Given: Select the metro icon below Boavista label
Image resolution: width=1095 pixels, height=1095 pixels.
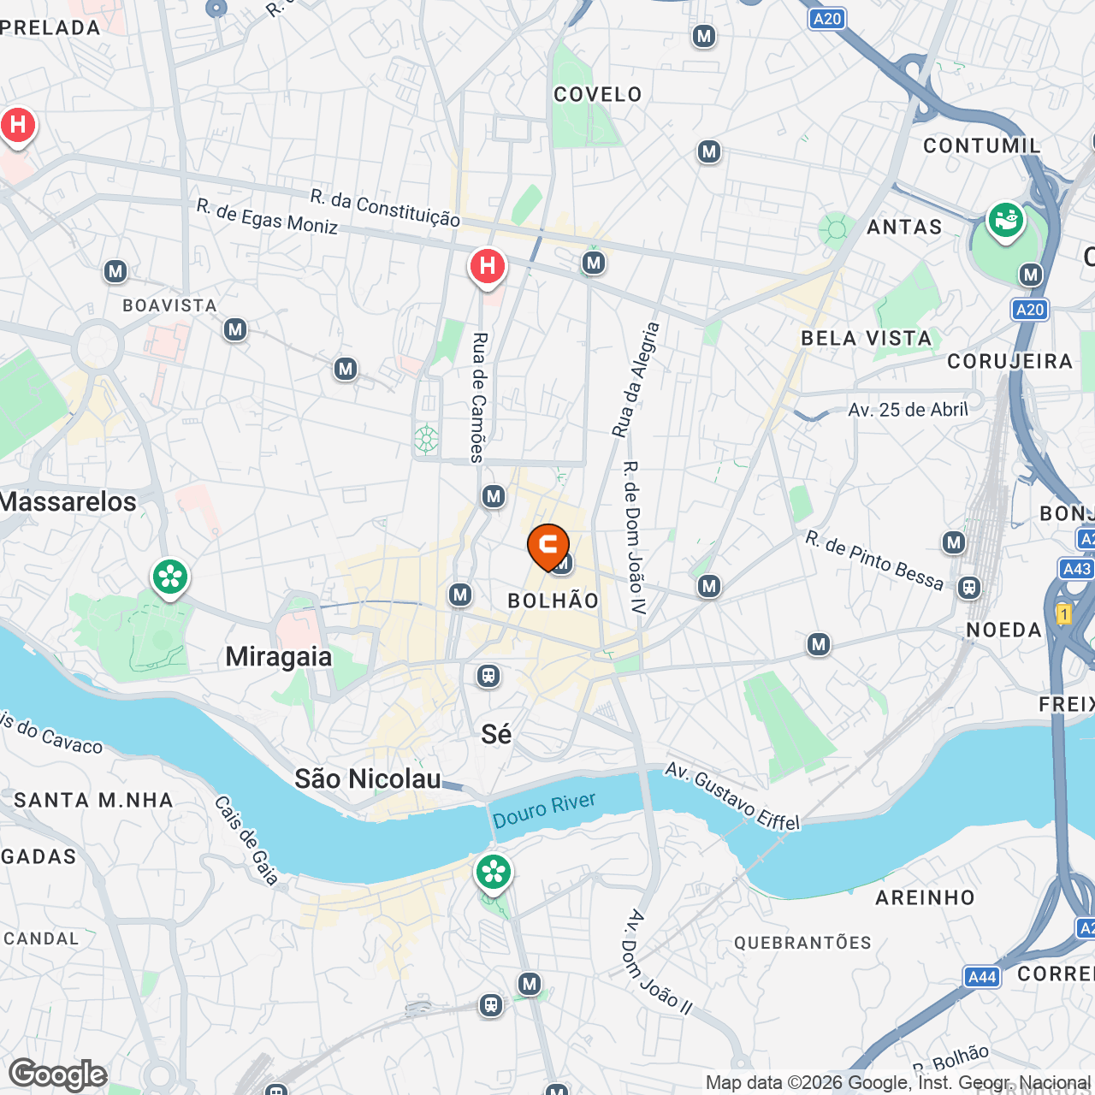Looking at the screenshot, I should pyautogui.click(x=235, y=329).
